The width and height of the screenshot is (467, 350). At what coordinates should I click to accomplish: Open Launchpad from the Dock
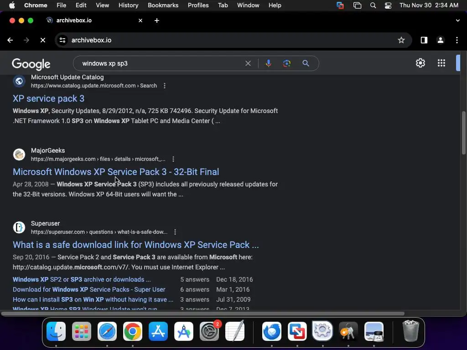point(82,331)
